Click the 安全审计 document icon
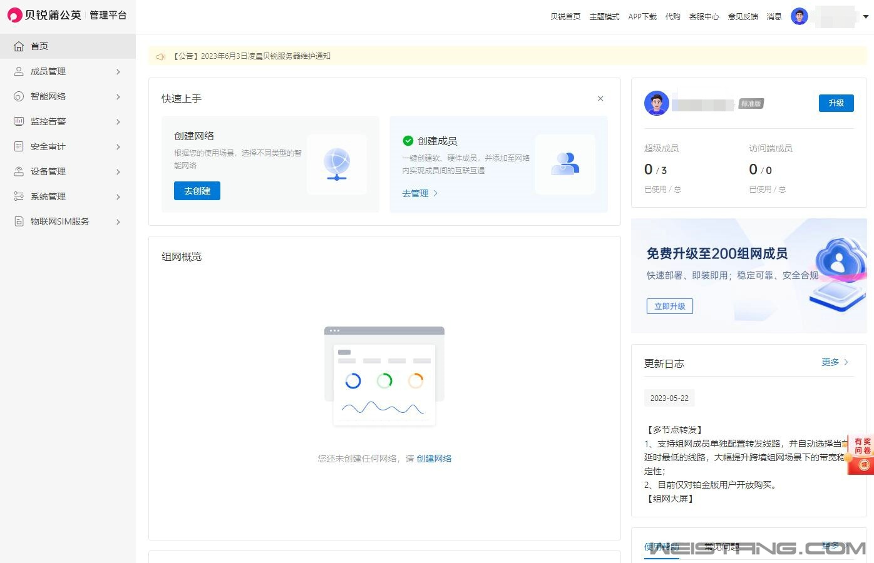874x563 pixels. [x=19, y=146]
